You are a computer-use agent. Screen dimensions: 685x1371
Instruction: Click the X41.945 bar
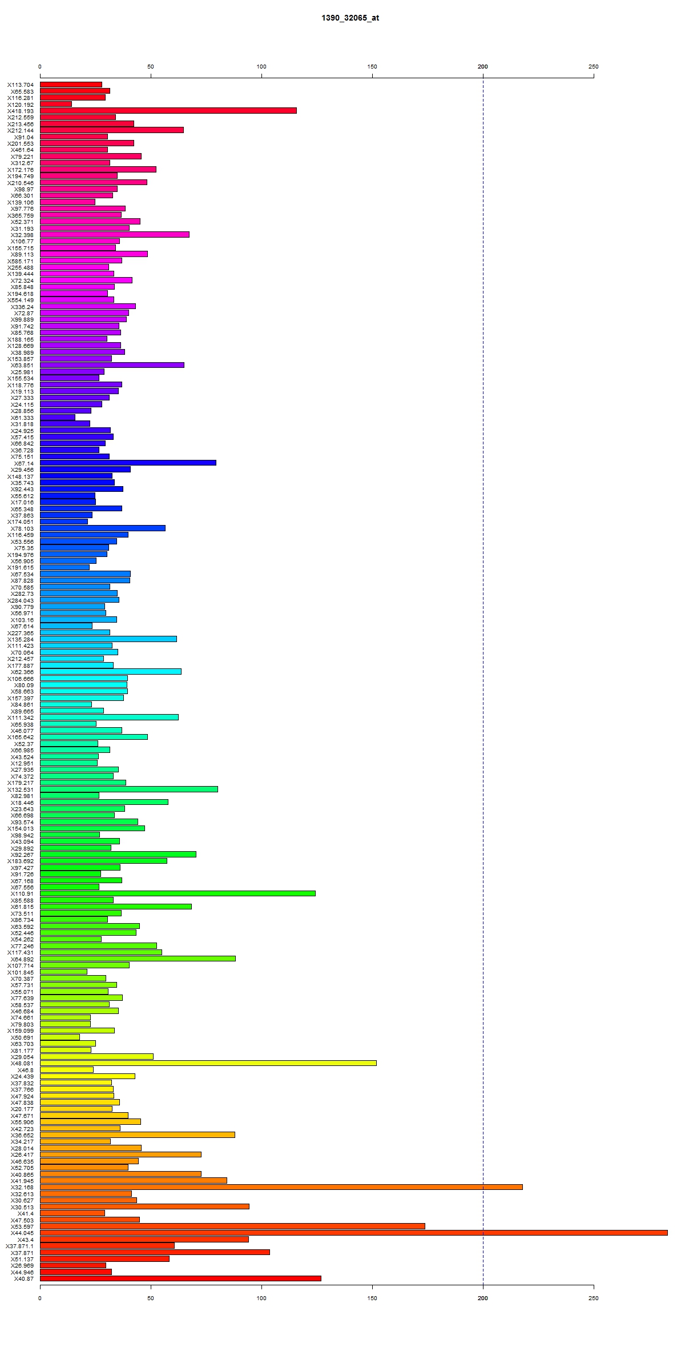134,1180
